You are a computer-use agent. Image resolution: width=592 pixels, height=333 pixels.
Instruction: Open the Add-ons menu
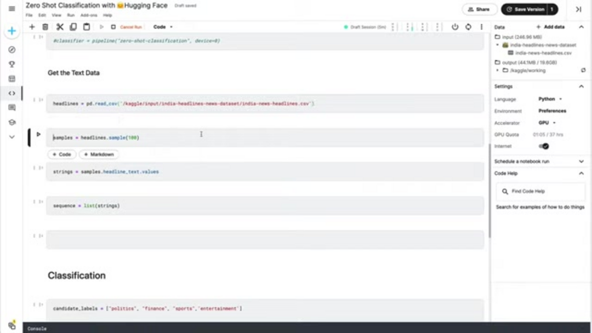88,15
